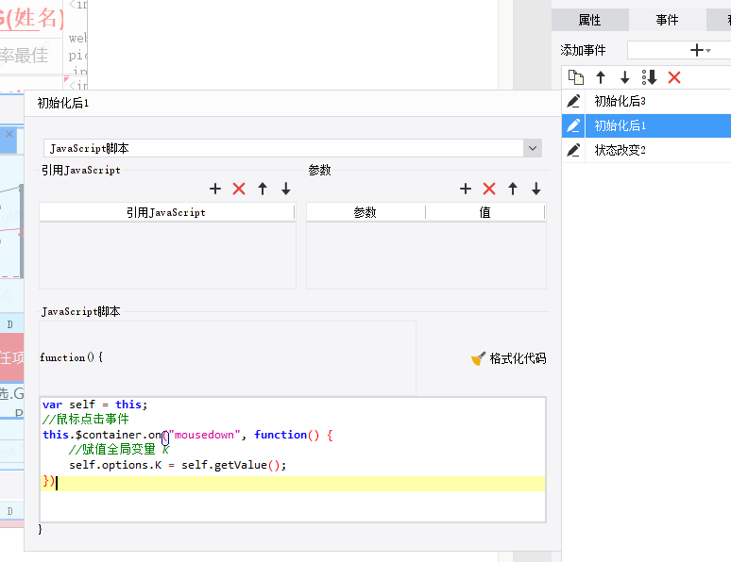
Task: Click pencil edit icon for 状态改变2
Action: 573,150
